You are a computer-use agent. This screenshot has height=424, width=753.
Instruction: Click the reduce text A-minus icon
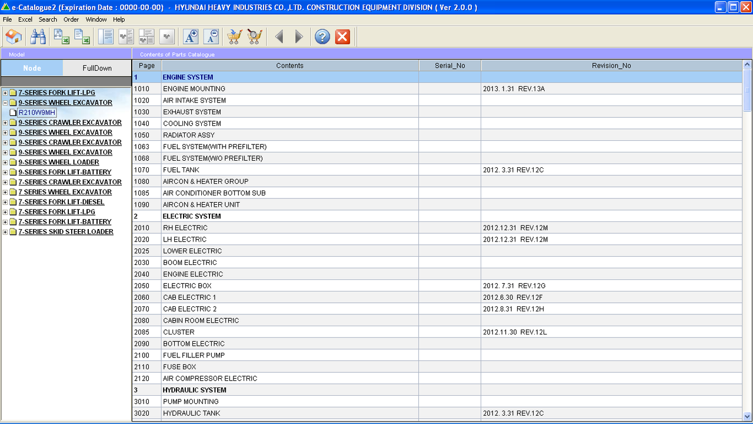211,37
